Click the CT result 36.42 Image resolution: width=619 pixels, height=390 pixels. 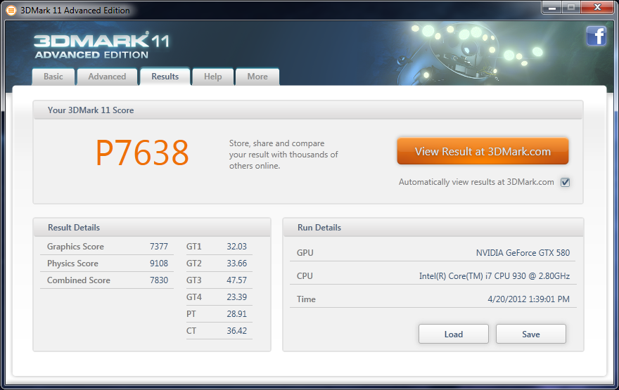[x=236, y=331]
